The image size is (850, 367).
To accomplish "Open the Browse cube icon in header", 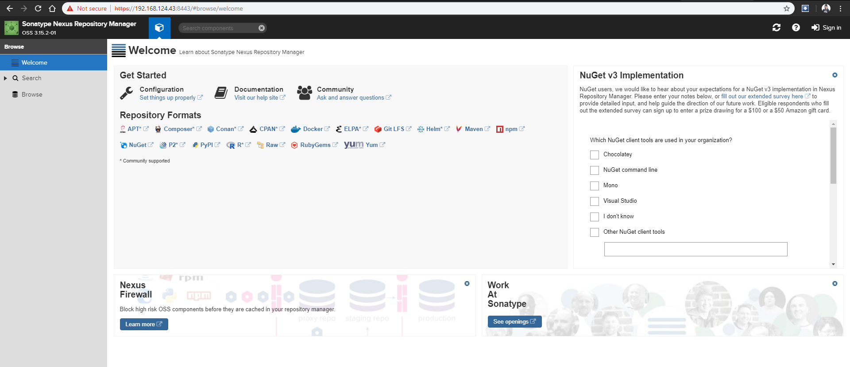I will pos(159,28).
